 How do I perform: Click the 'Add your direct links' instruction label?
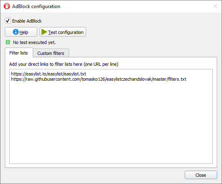point(63,64)
